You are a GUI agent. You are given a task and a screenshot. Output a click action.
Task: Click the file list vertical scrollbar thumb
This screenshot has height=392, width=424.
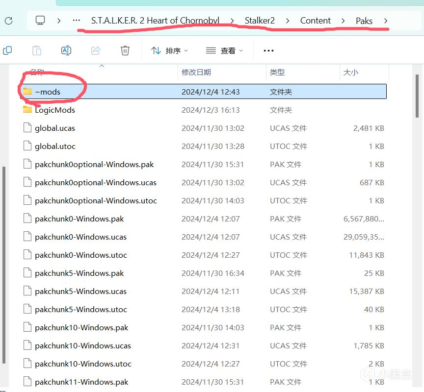pyautogui.click(x=417, y=96)
